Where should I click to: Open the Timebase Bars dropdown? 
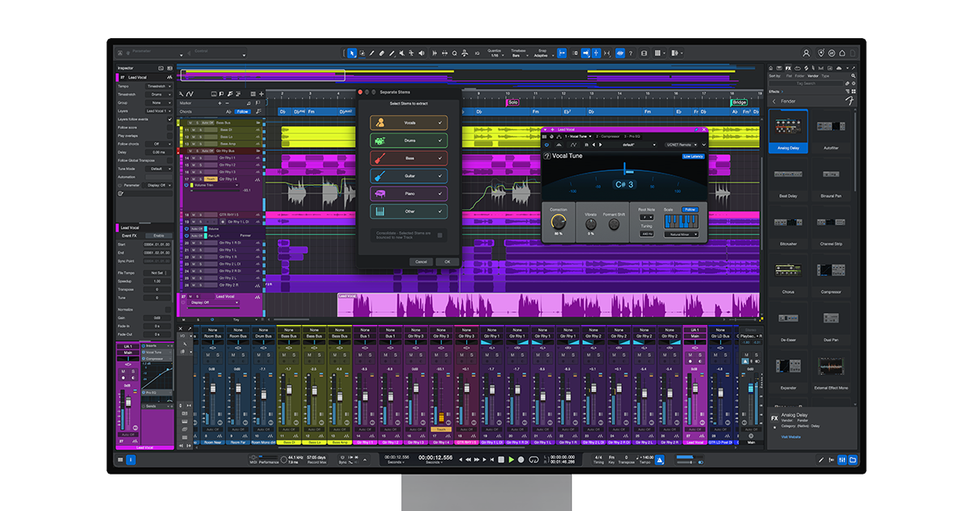[x=520, y=54]
